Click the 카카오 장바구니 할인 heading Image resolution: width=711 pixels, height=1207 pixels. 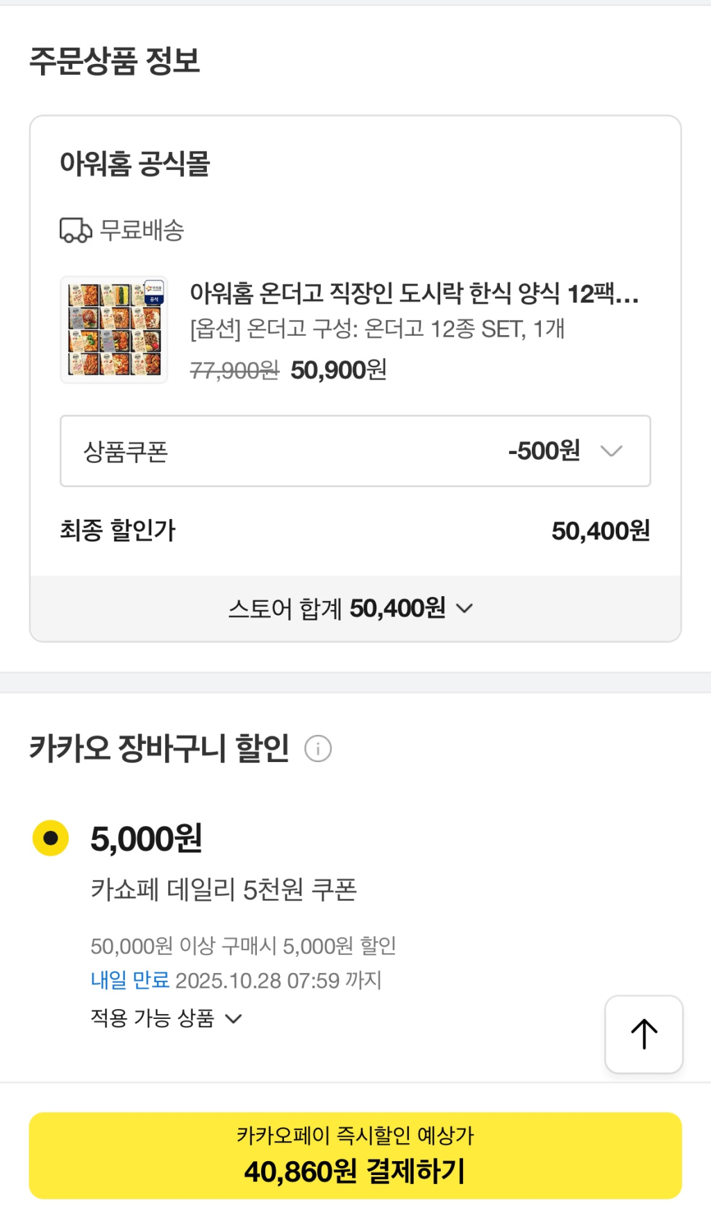pos(159,749)
